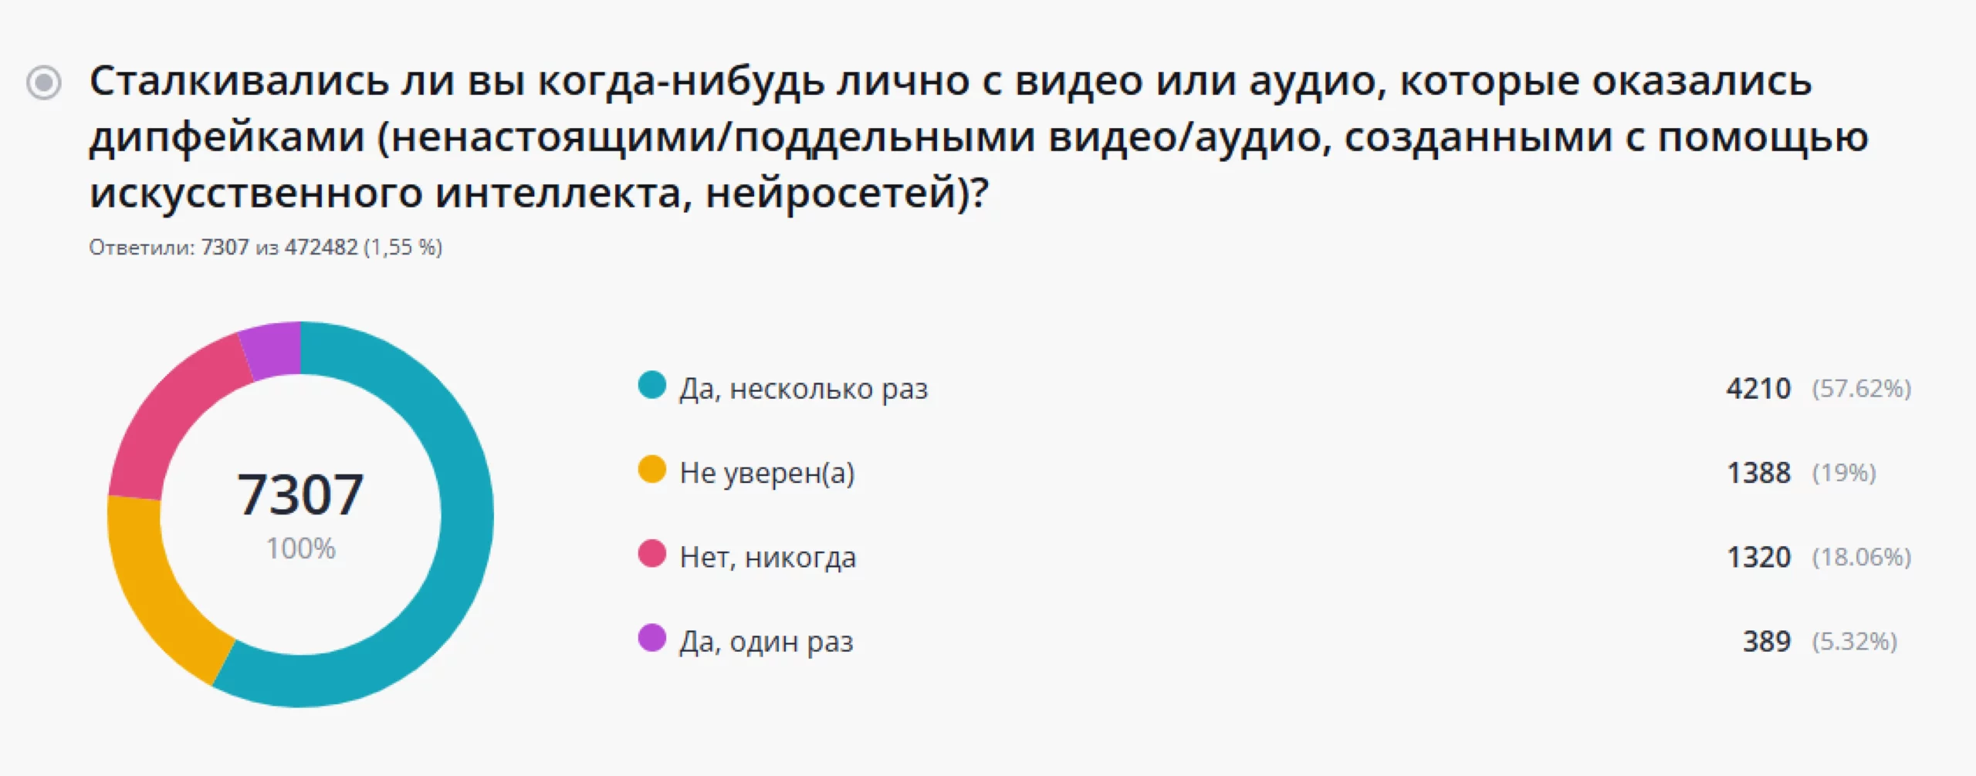
Task: Click the 389 answer count
Action: (x=1766, y=641)
